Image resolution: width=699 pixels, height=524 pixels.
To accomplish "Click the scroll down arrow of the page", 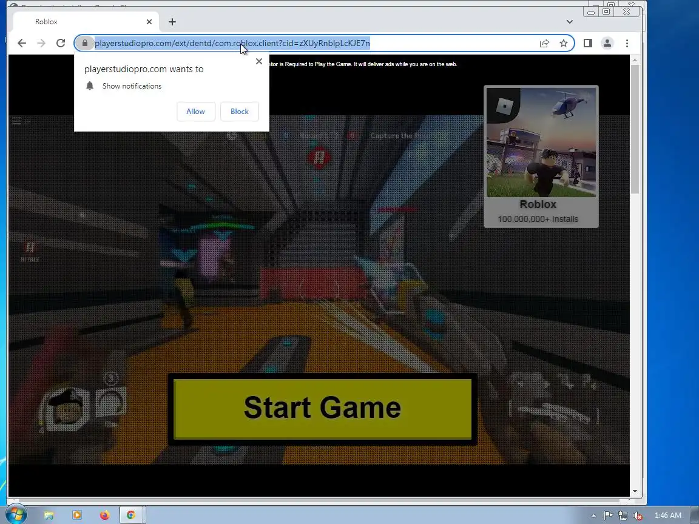I will coord(635,491).
